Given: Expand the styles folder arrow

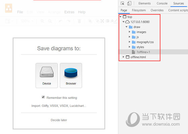Looking at the screenshot, I should tap(129, 47).
